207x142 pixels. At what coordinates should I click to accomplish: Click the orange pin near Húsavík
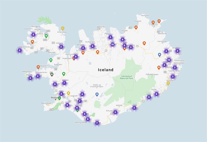(136, 27)
